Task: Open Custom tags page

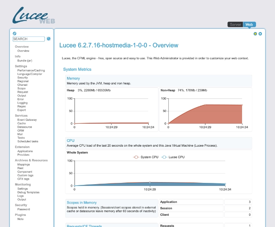Action: [25, 175]
